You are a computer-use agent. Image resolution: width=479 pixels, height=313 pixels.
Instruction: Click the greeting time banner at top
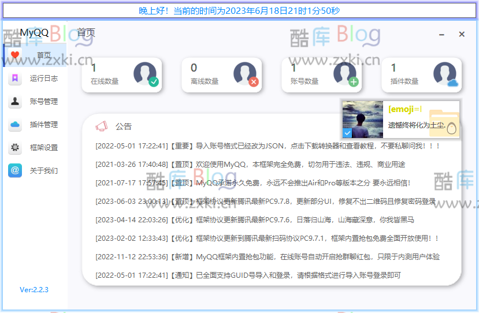[239, 11]
